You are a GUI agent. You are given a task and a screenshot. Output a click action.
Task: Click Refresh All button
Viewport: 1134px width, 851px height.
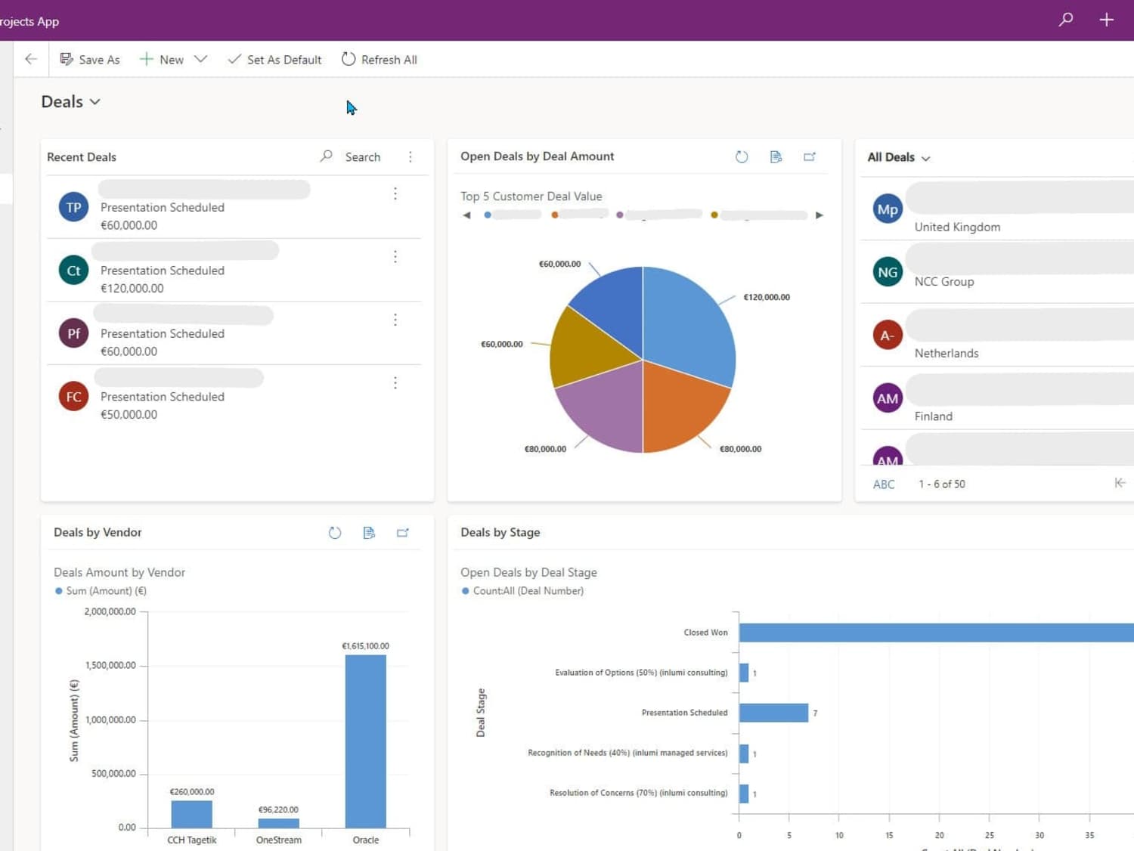coord(380,60)
